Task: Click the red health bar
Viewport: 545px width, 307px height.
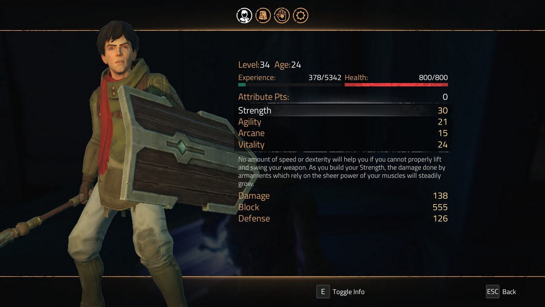Action: click(396, 84)
